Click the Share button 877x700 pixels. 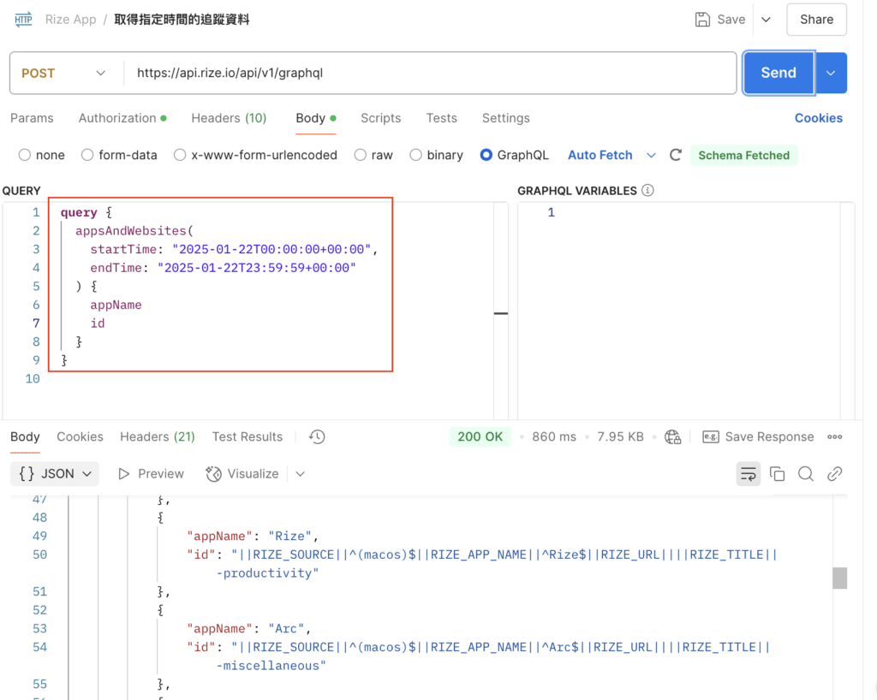[816, 20]
